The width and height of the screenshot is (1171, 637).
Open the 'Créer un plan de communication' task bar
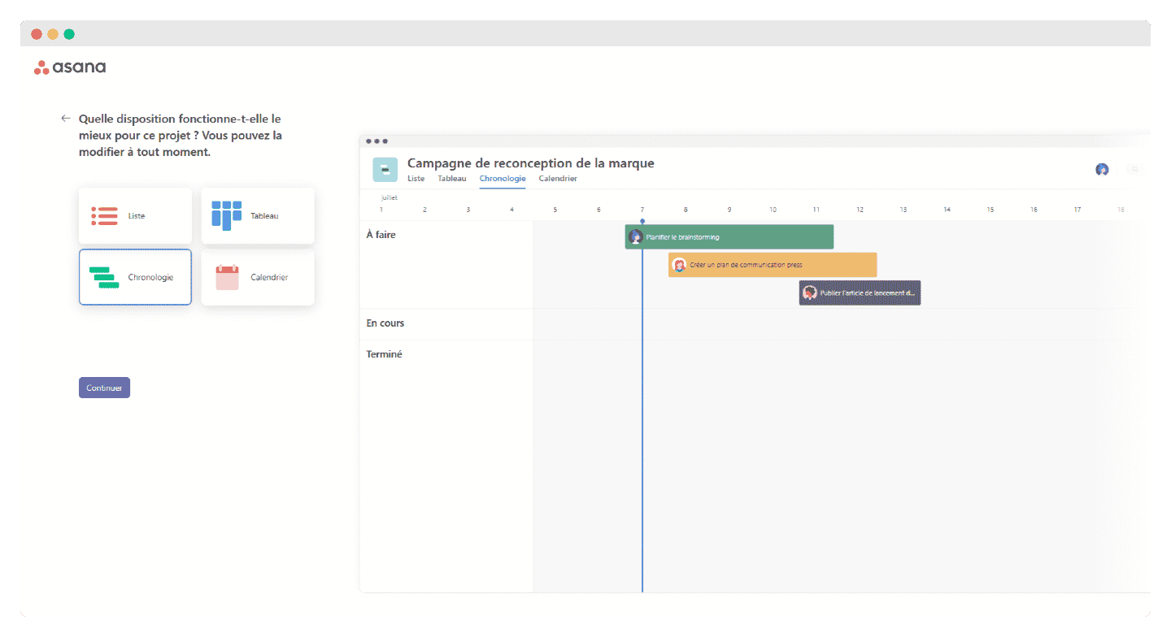[x=773, y=265]
